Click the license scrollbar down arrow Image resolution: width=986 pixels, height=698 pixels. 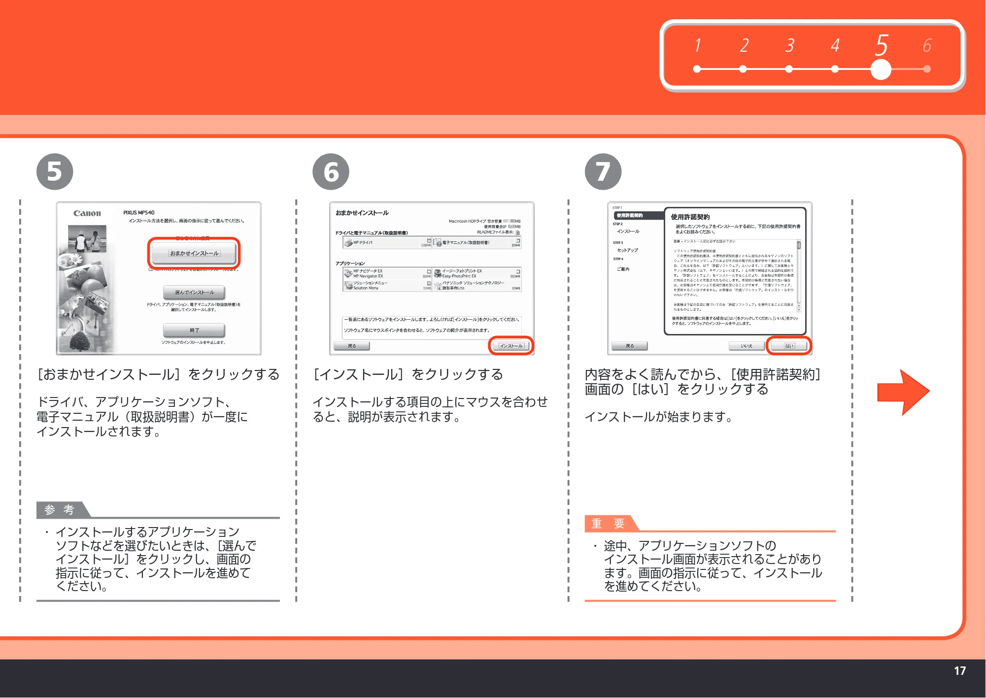pyautogui.click(x=799, y=310)
